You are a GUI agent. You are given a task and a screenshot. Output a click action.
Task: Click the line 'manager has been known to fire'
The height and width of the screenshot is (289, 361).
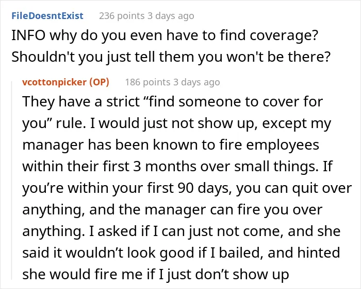coord(171,145)
